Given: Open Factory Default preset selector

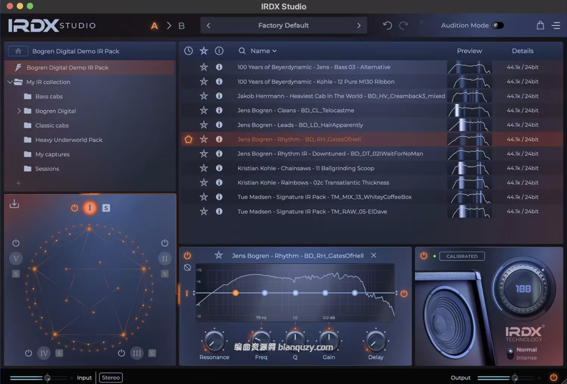Looking at the screenshot, I should coord(283,25).
